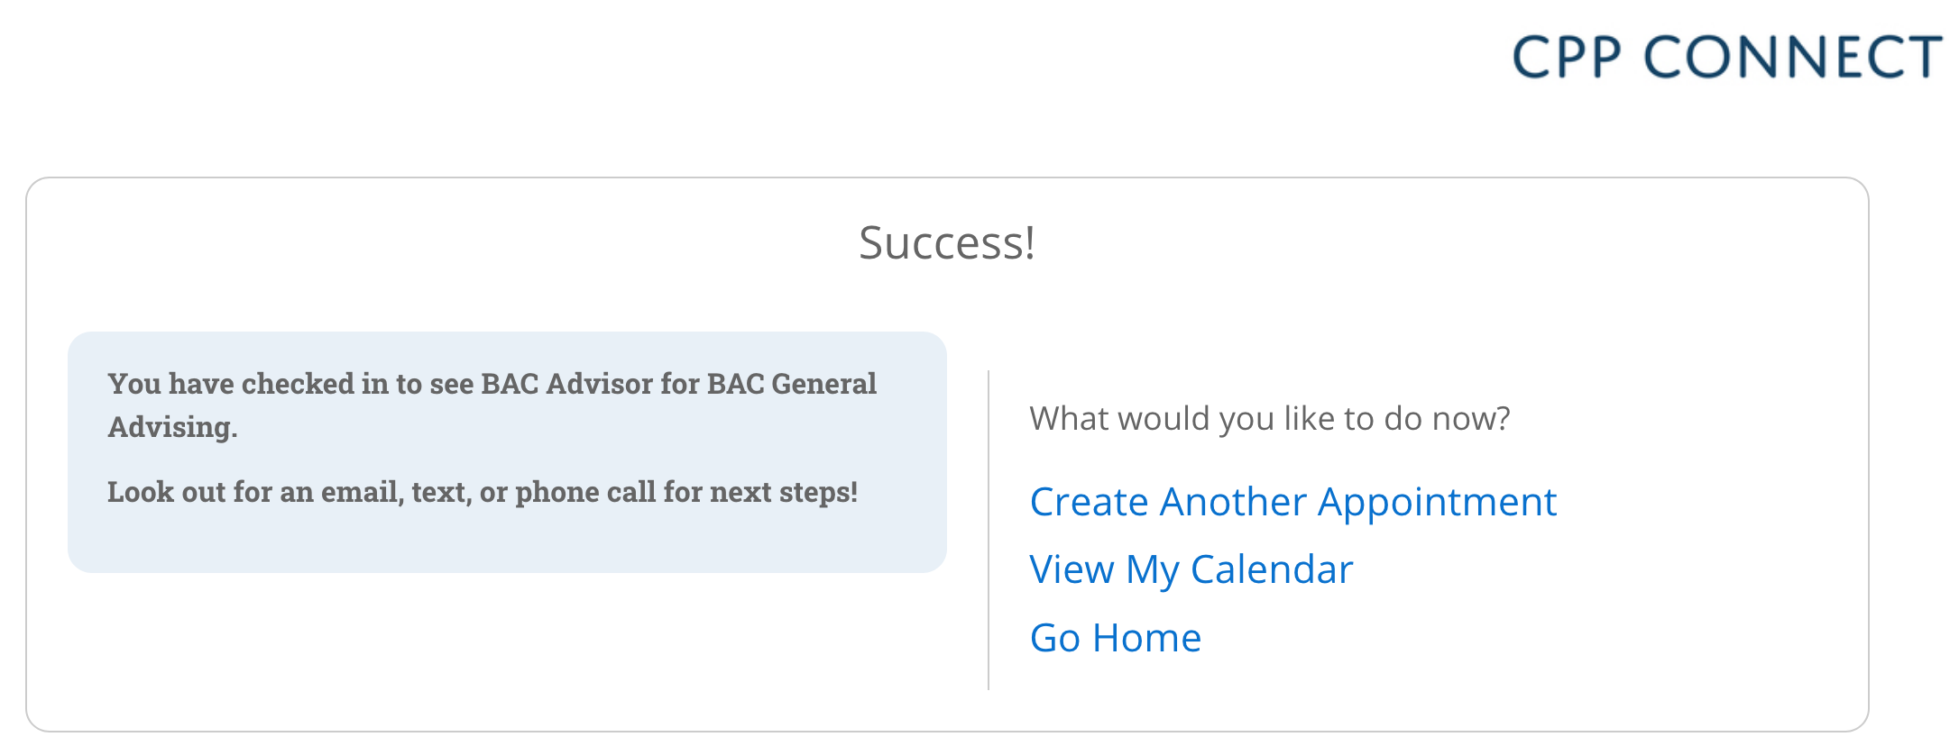1950x746 pixels.
Task: Click the word "CONNECT" in the header logo
Action: 1792,57
